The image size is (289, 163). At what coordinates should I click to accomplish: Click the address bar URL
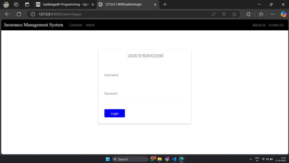(60, 14)
